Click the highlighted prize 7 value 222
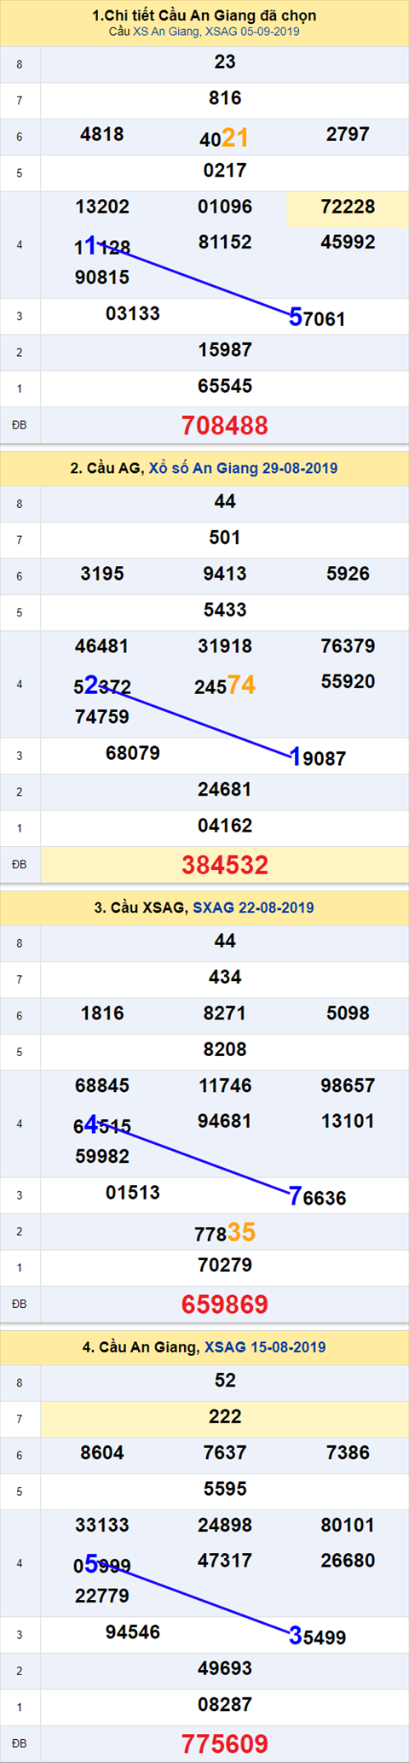 [225, 1416]
